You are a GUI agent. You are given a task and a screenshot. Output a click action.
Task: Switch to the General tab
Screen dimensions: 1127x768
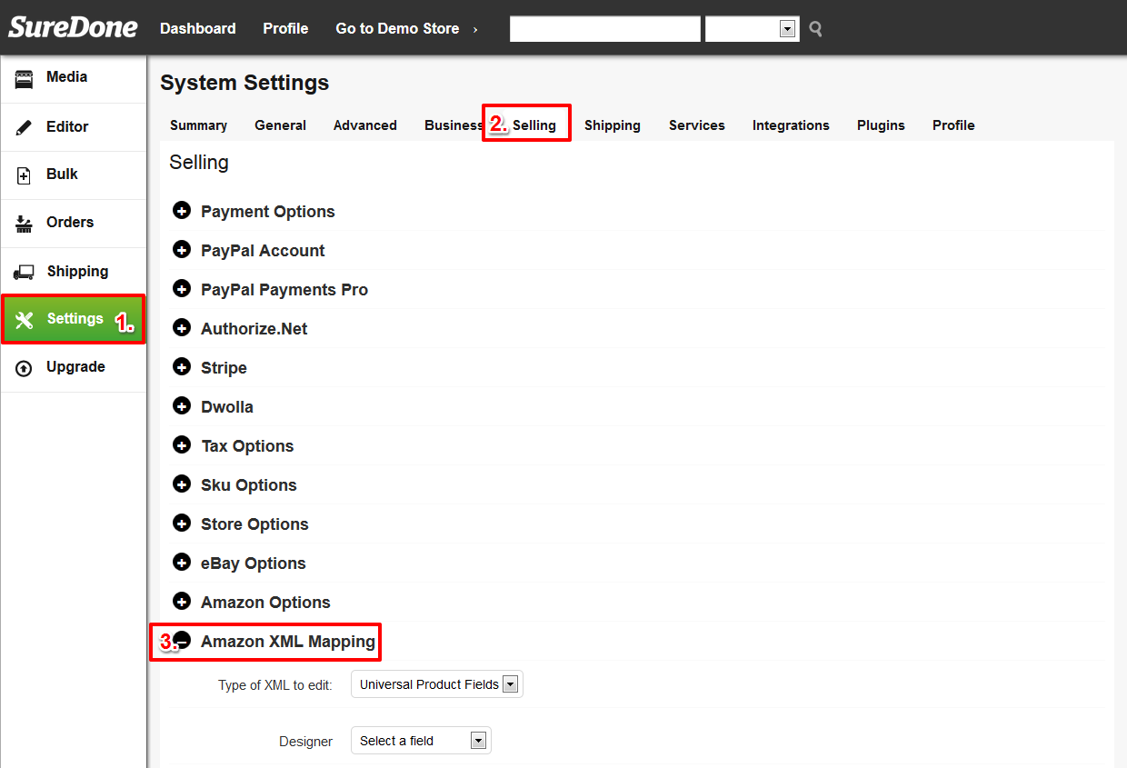(x=280, y=125)
